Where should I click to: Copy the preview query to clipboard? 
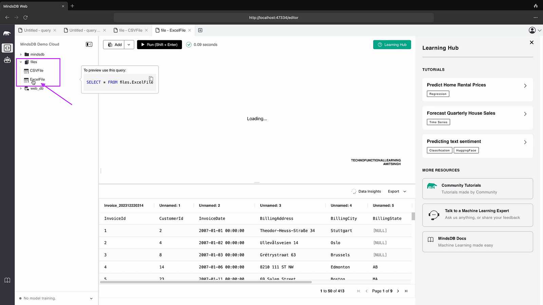pos(151,79)
